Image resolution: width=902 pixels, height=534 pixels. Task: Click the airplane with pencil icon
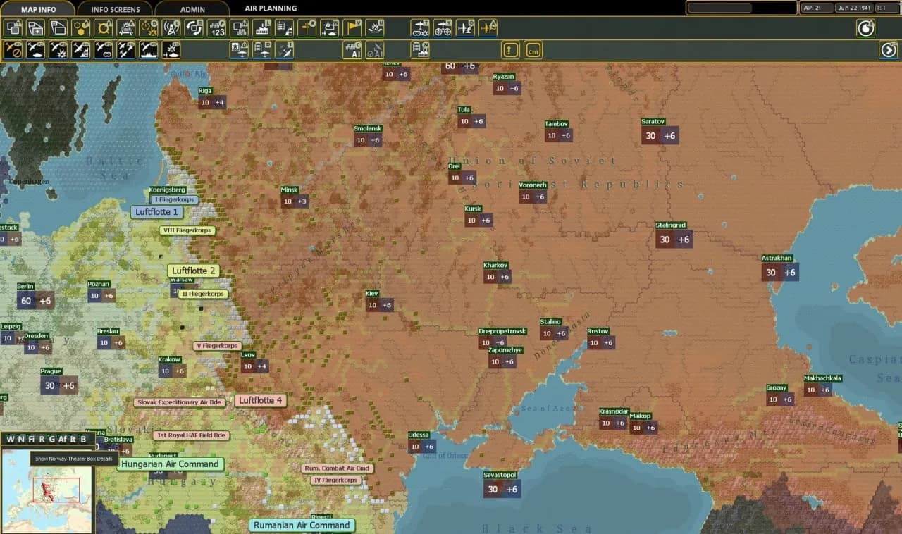click(465, 28)
